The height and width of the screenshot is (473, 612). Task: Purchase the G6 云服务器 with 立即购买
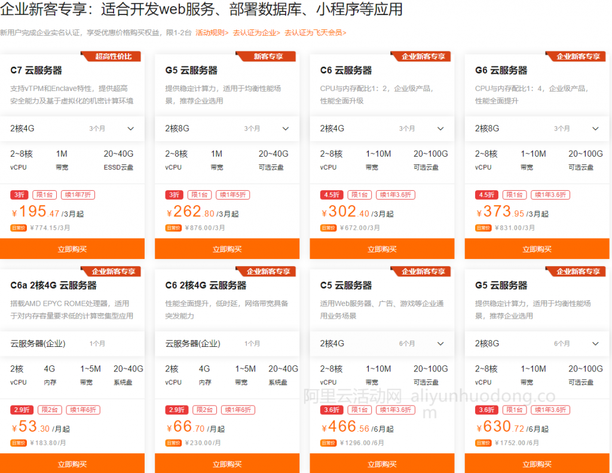537,249
